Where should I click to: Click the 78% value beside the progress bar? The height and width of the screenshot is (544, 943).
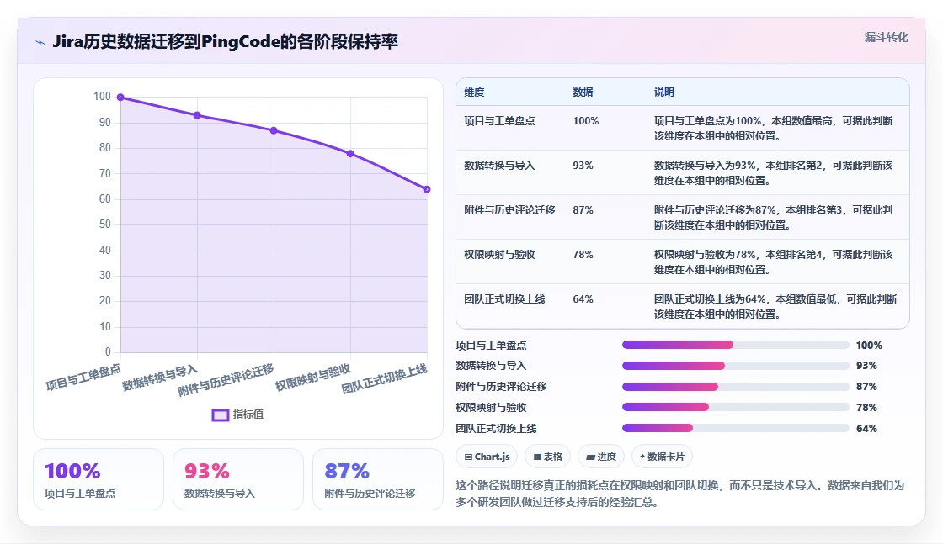coord(866,408)
